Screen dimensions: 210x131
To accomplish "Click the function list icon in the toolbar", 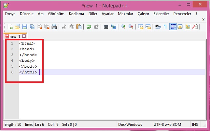I will 195,27.
